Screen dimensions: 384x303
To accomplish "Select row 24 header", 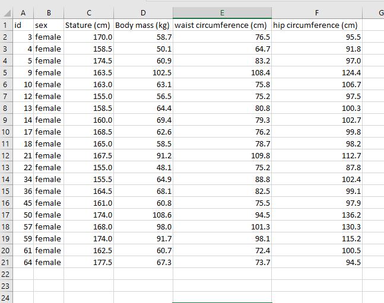I will [x=6, y=298].
